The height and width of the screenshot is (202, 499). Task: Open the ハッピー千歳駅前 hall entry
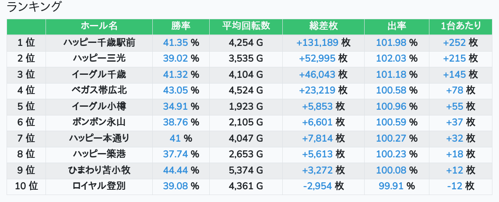(x=99, y=42)
